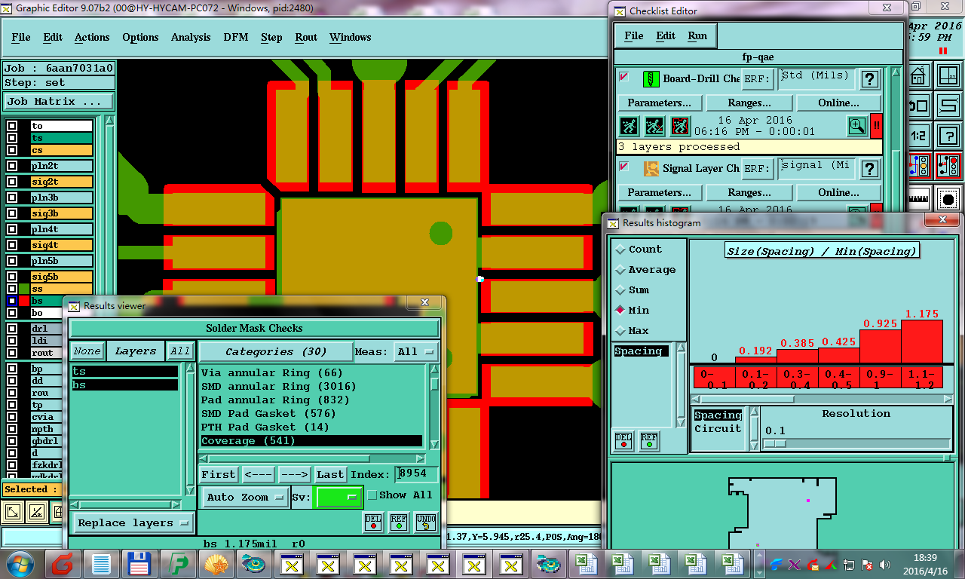Open green Sv severity dropdown

click(x=339, y=497)
